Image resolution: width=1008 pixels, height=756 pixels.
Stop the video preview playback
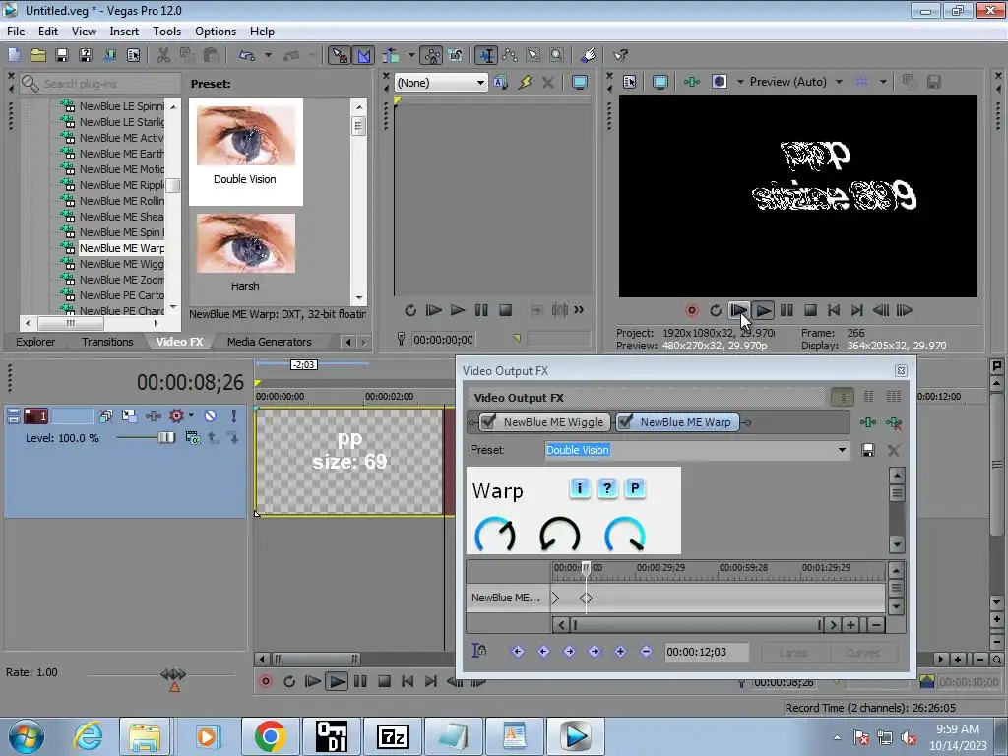[x=810, y=310]
